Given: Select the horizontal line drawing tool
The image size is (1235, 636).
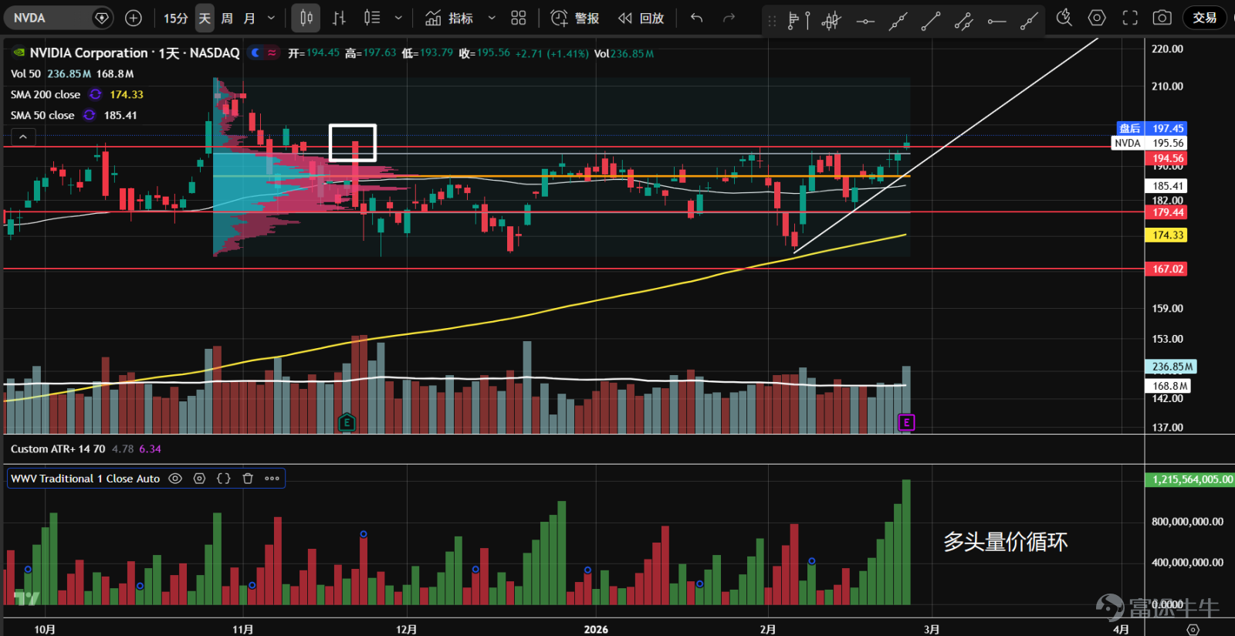Looking at the screenshot, I should click(865, 21).
